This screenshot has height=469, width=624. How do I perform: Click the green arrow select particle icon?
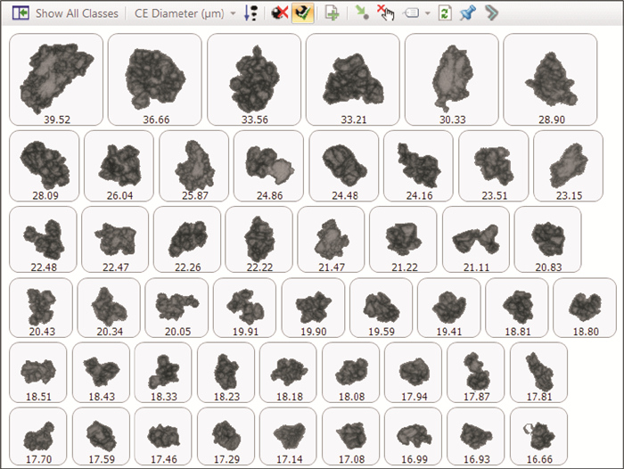tap(361, 13)
